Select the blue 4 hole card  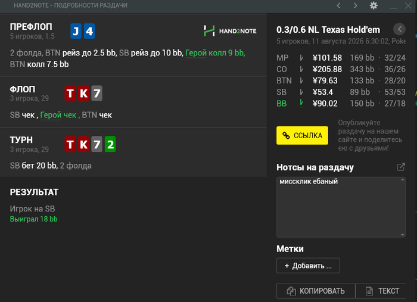pos(89,31)
